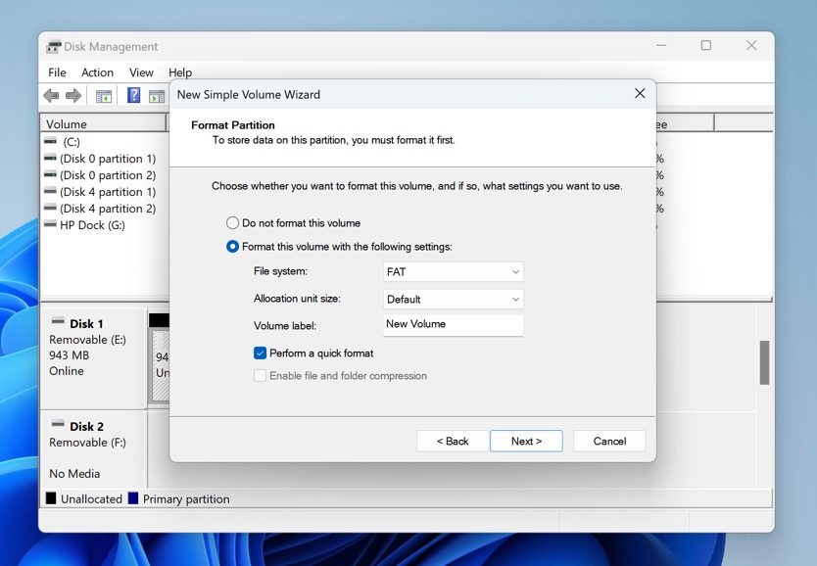Open Disk Management help via the blue question icon

pyautogui.click(x=133, y=95)
